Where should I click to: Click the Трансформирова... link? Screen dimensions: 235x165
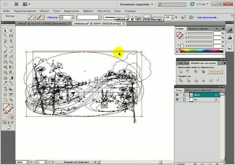207,17
